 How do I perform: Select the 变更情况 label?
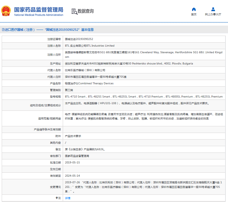(55, 187)
